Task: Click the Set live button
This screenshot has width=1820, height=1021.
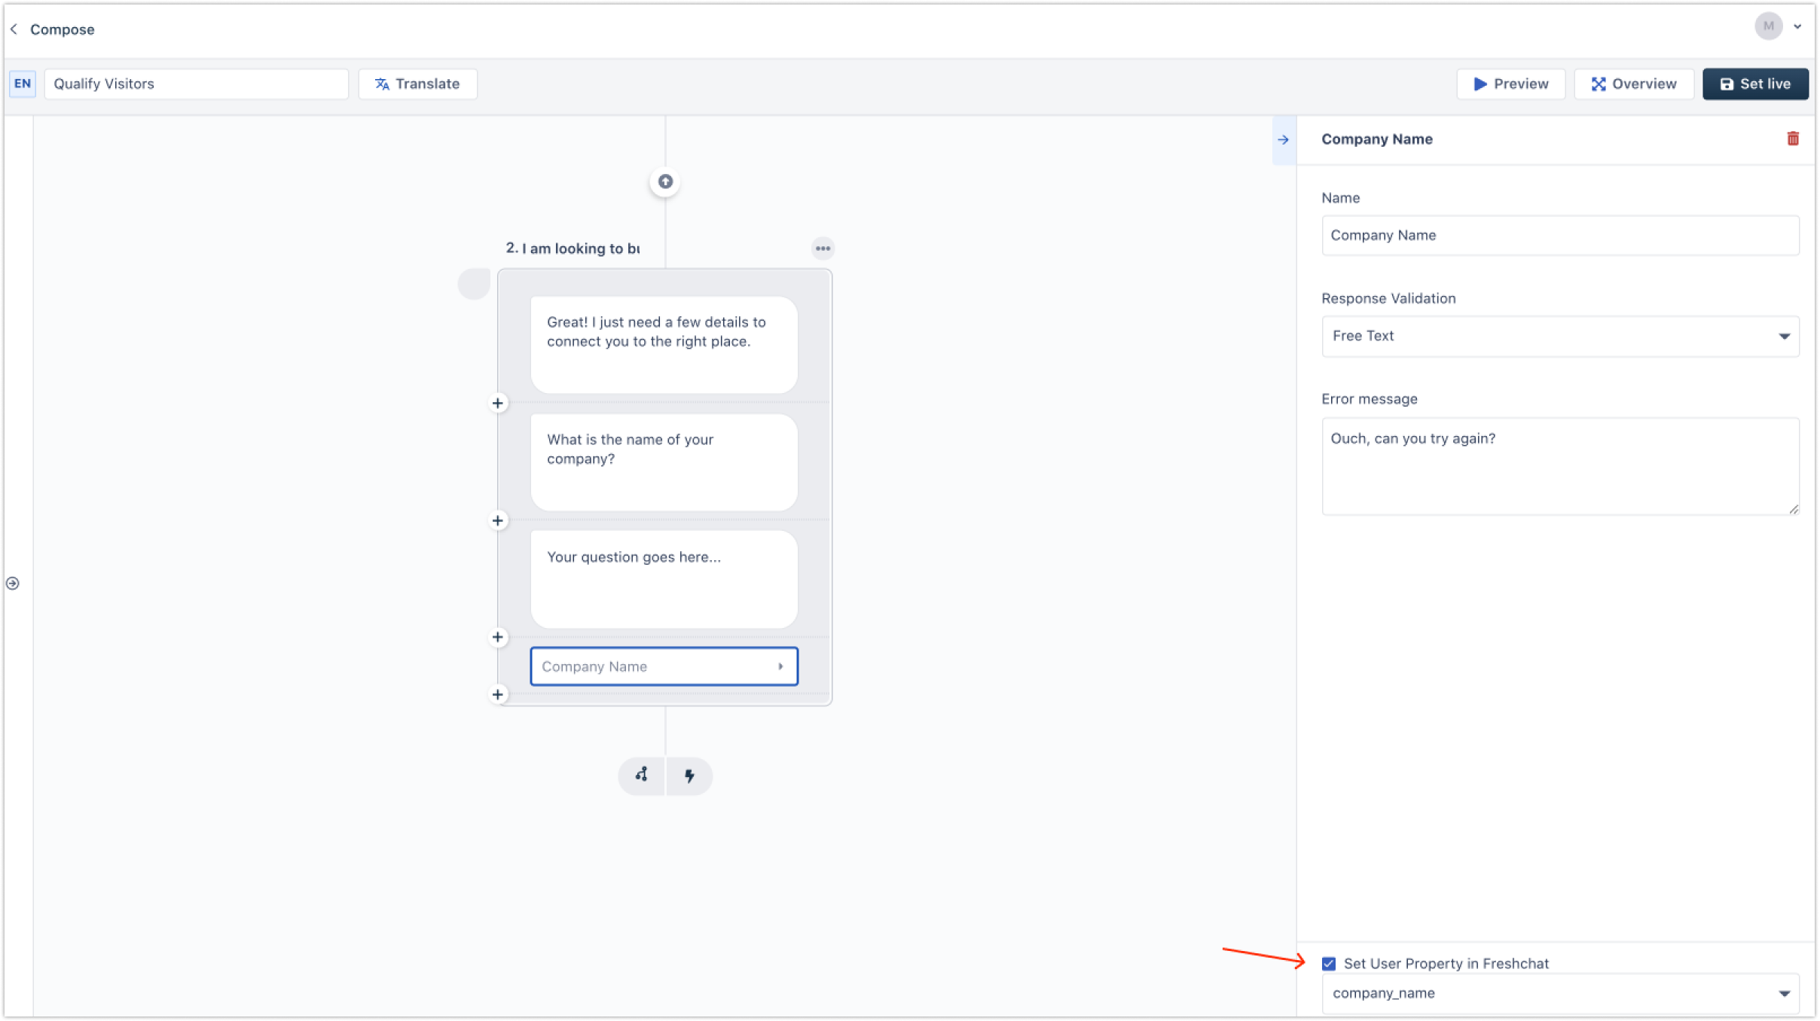Action: (x=1754, y=84)
